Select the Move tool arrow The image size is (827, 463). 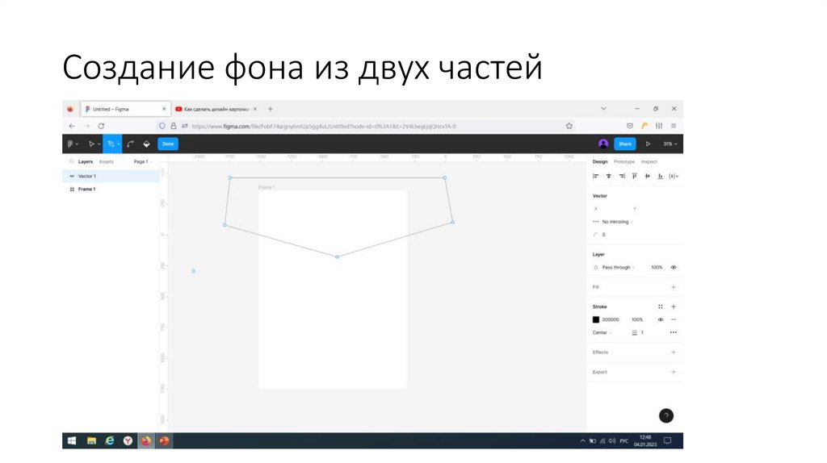pyautogui.click(x=91, y=144)
